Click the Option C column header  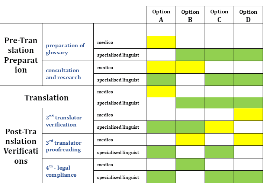point(219,16)
